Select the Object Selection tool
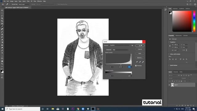The width and height of the screenshot is (197, 111). point(2,18)
